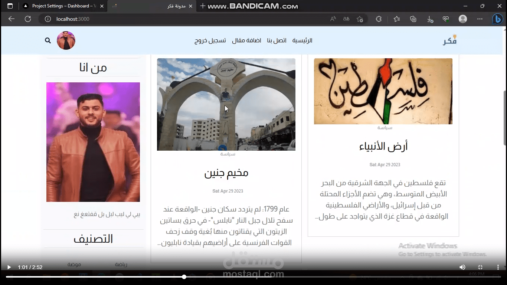Viewport: 507px width, 285px height.
Task: Click the date under مخيم جنين title
Action: [228, 191]
